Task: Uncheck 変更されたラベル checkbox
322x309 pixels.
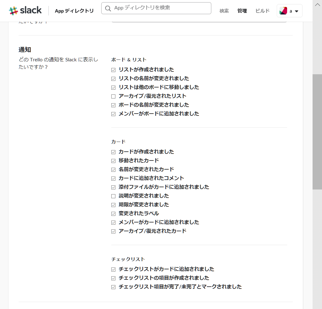Action: pyautogui.click(x=114, y=214)
